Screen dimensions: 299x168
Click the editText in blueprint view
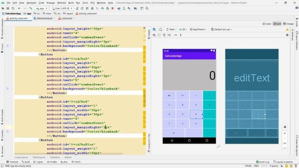(x=252, y=78)
